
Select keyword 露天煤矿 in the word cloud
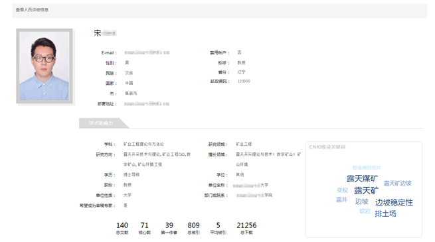click(362, 178)
